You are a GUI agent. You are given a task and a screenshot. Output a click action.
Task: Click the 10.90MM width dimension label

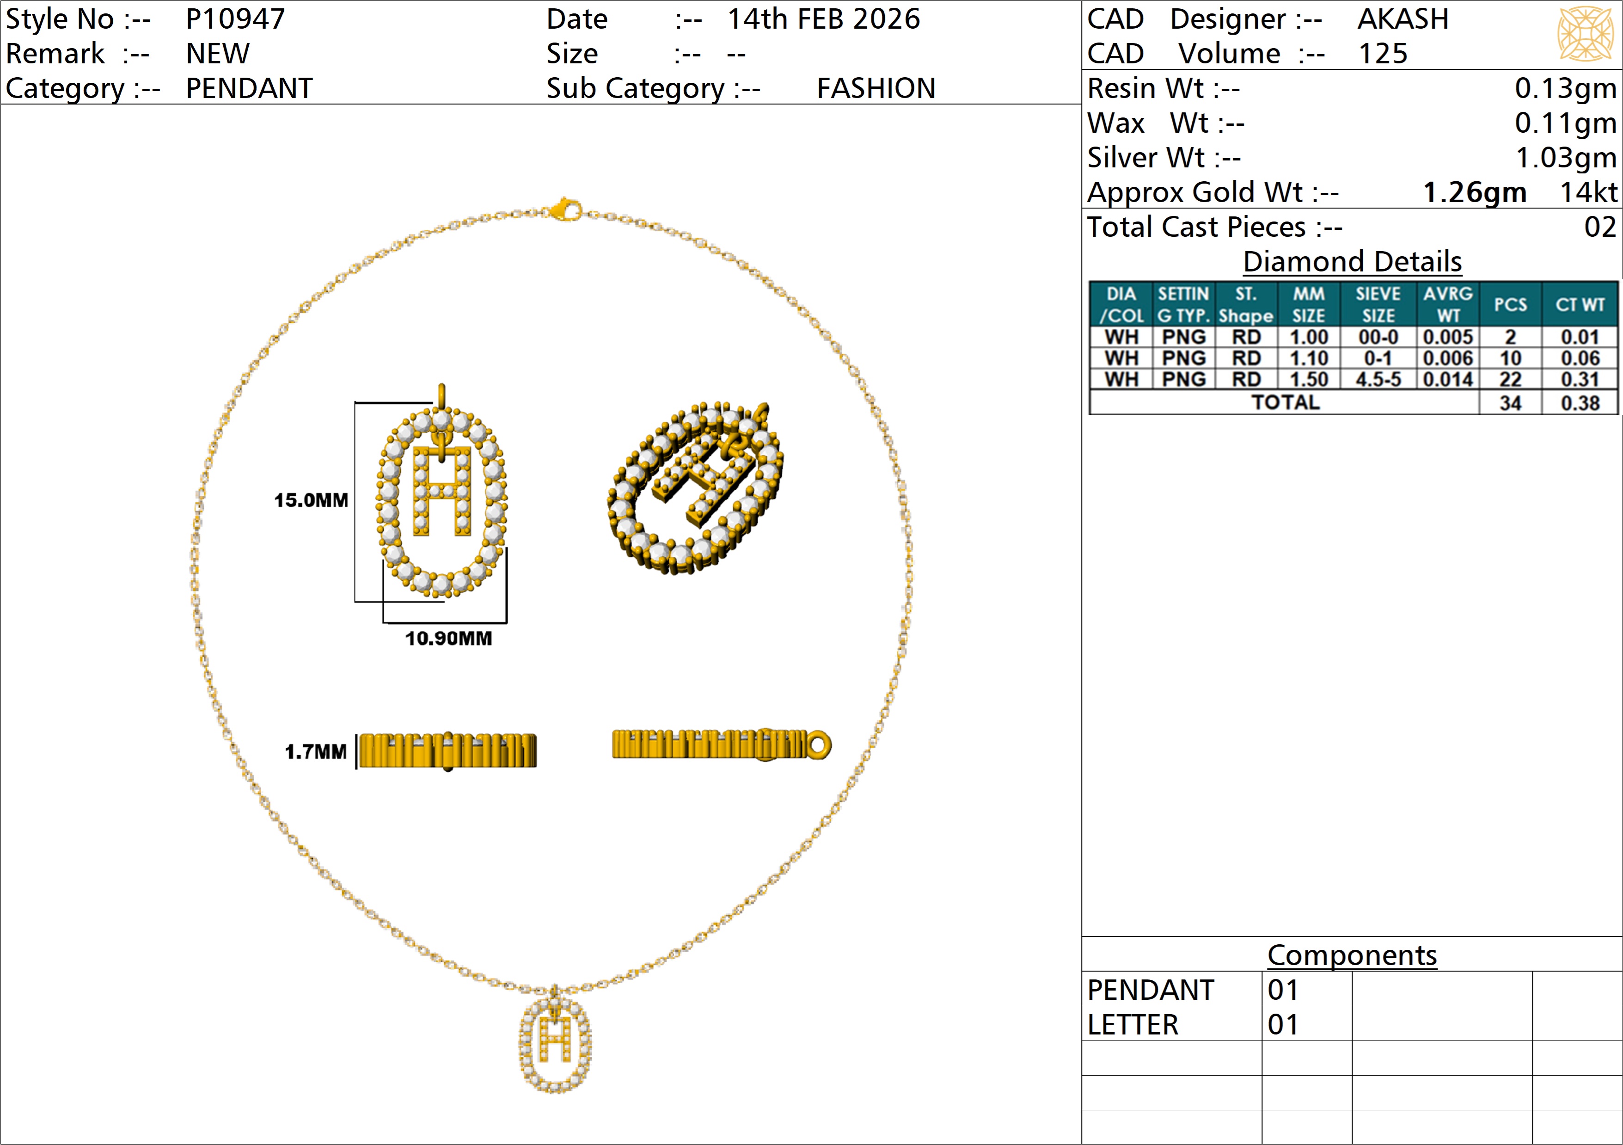point(448,639)
